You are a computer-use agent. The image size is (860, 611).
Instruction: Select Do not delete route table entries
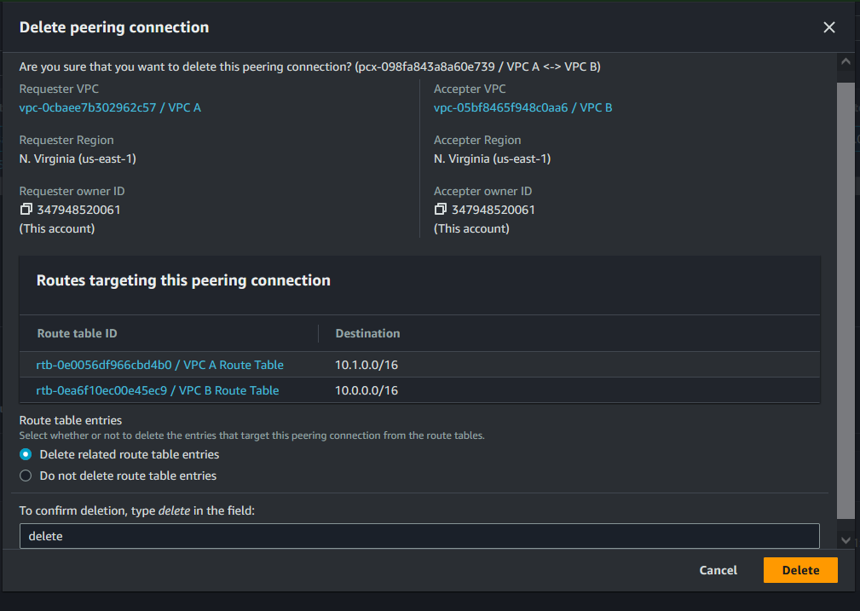pyautogui.click(x=26, y=476)
